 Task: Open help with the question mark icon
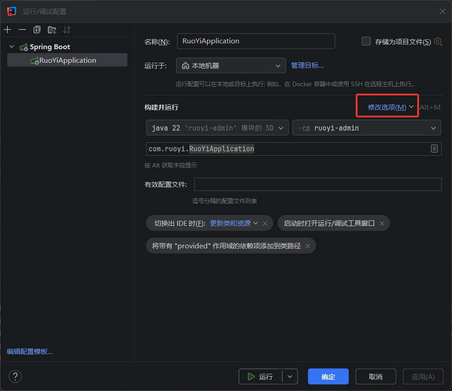[15, 376]
